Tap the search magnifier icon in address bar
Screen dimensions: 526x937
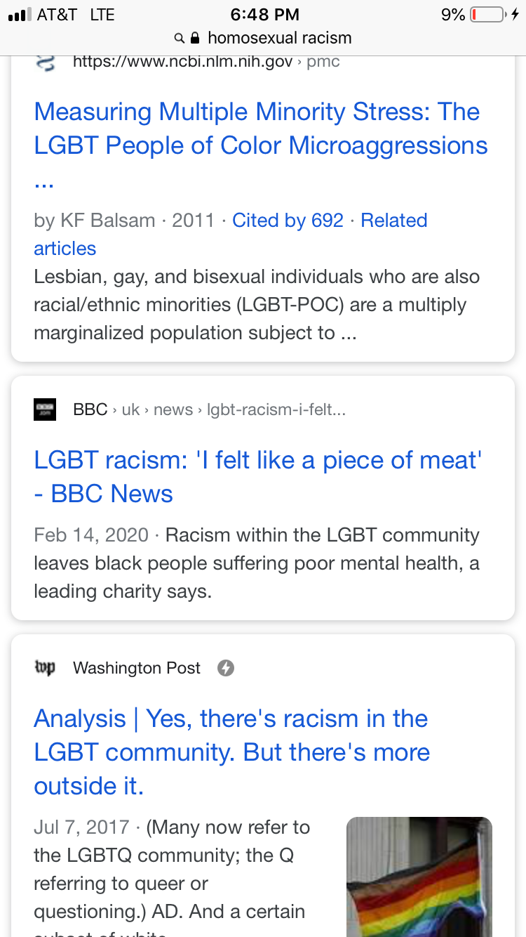(180, 38)
